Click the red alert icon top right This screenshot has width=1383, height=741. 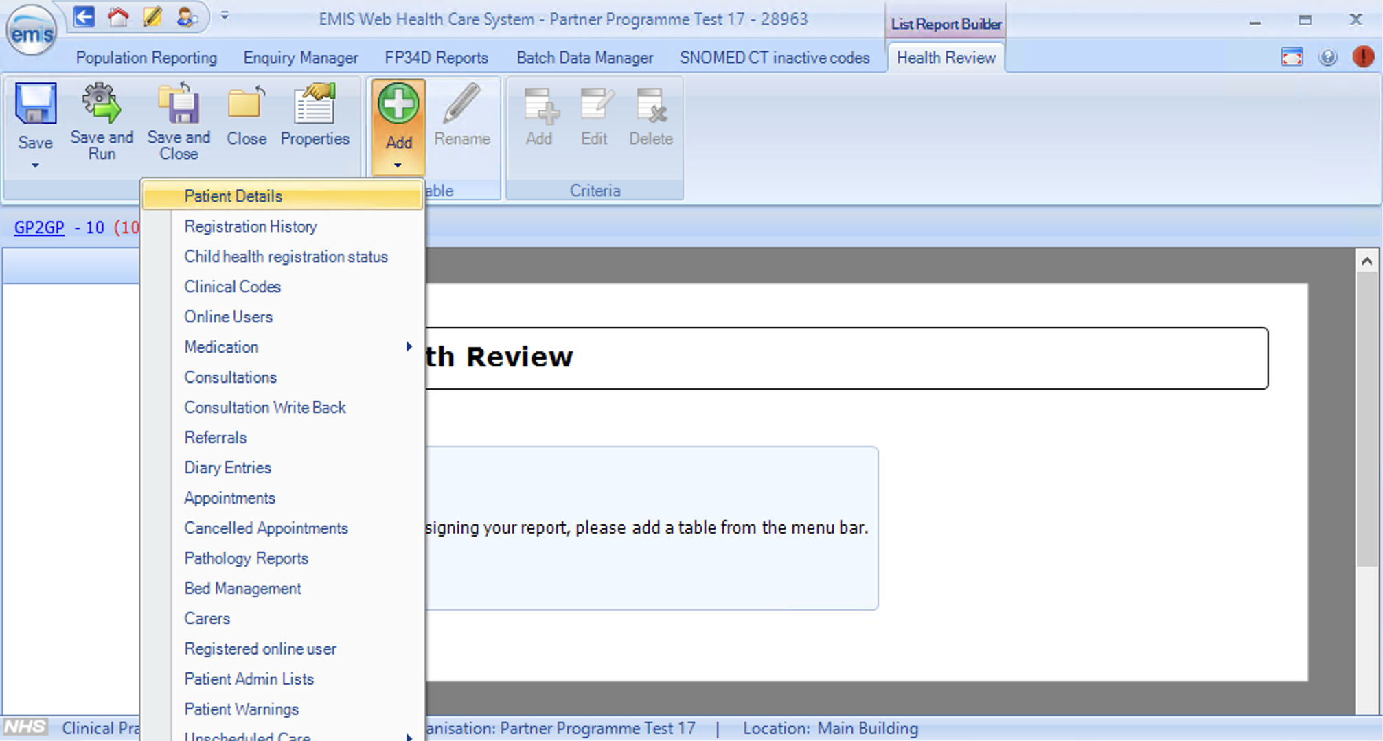tap(1363, 57)
